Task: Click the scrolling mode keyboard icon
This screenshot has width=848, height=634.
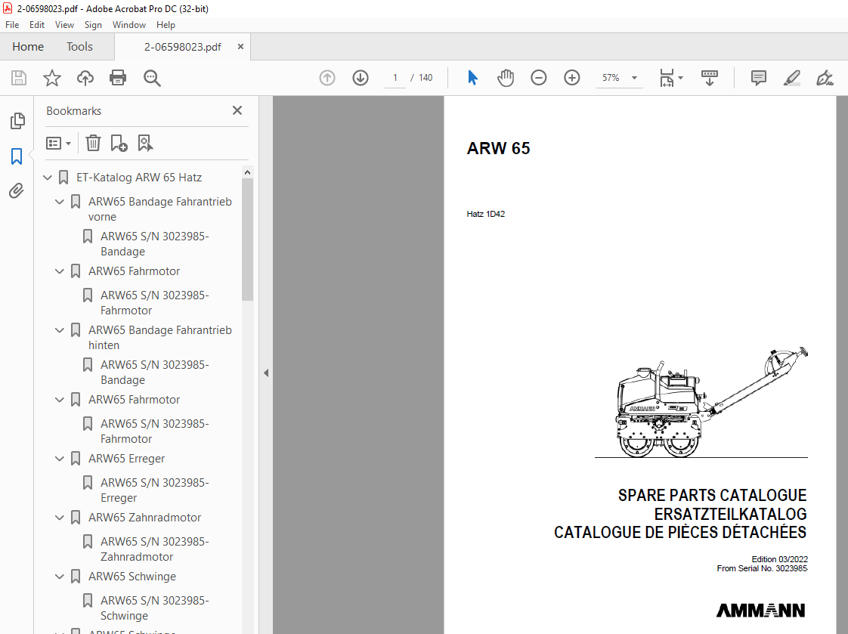Action: [x=709, y=78]
